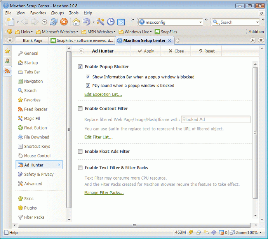
Task: Open the Home page icon
Action: click(76, 22)
